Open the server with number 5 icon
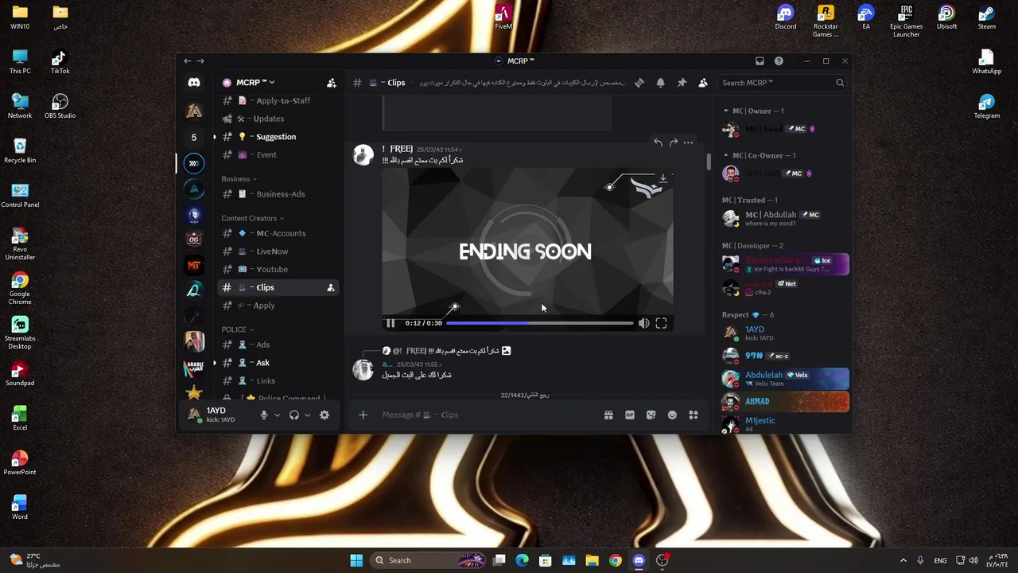 194,138
